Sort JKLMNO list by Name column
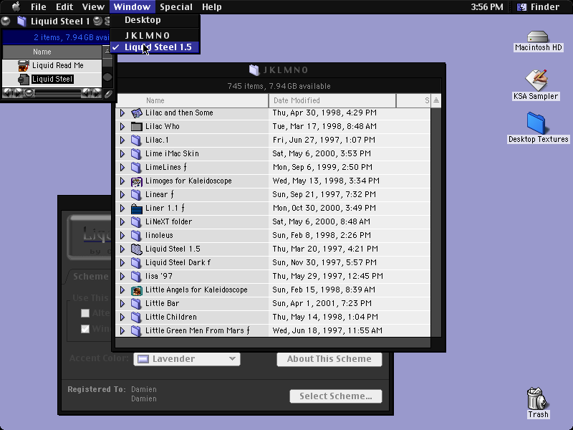 pos(192,100)
